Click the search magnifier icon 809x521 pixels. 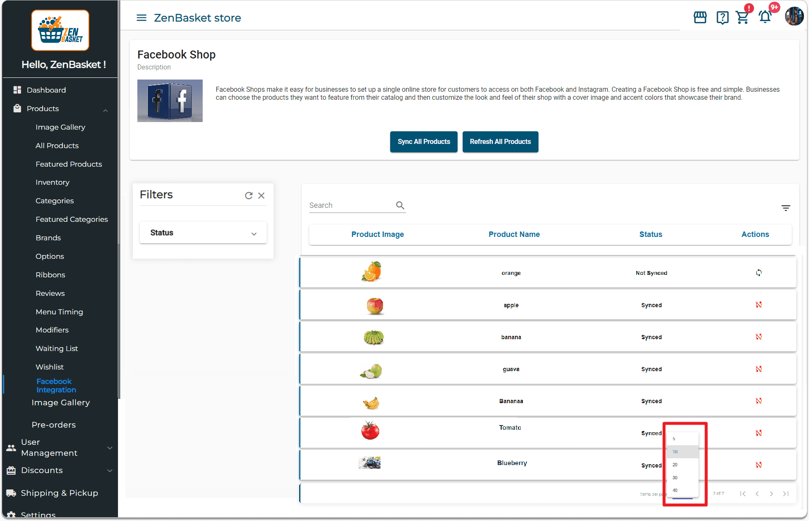(x=400, y=205)
